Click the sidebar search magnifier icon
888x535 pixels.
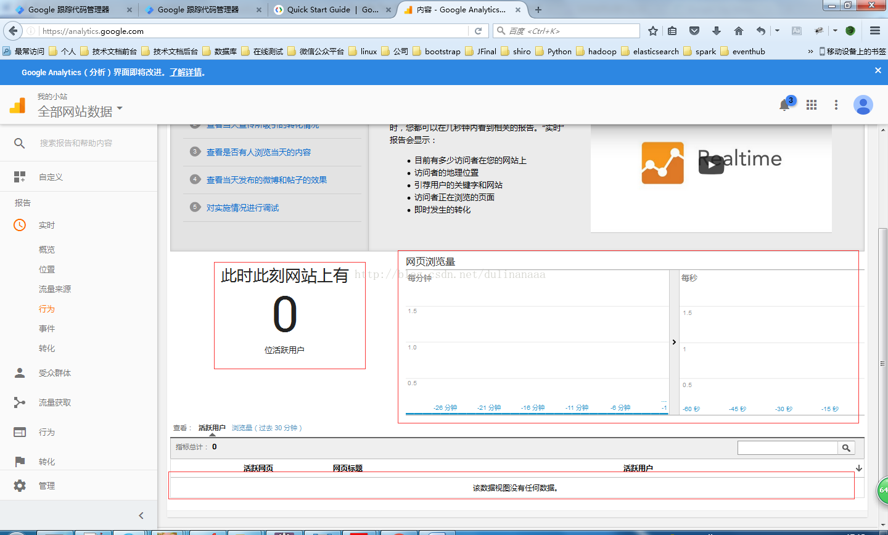[x=20, y=143]
